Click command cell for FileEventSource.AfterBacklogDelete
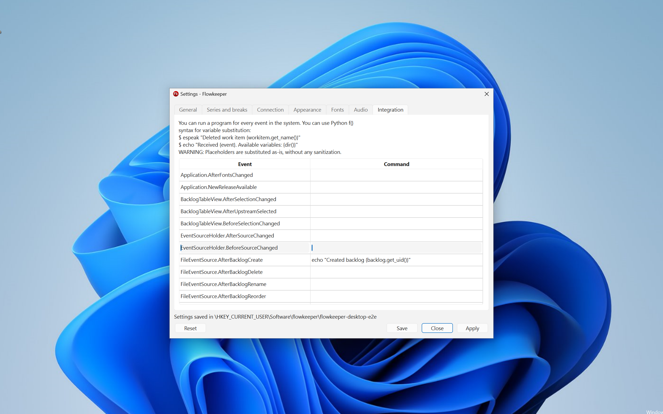This screenshot has width=663, height=414. click(x=397, y=272)
